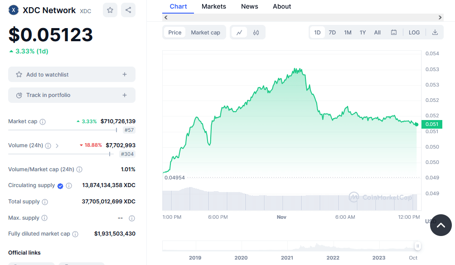The image size is (455, 265).
Task: Open the Market cap info tooltip icon
Action: point(42,121)
